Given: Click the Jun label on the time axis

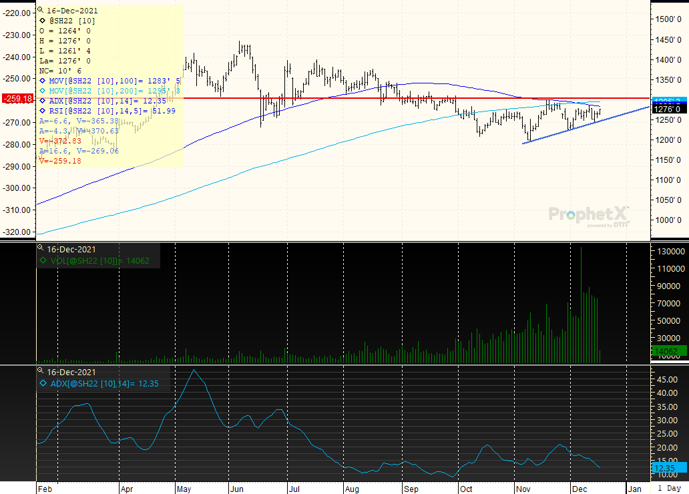Looking at the screenshot, I should pyautogui.click(x=237, y=489).
